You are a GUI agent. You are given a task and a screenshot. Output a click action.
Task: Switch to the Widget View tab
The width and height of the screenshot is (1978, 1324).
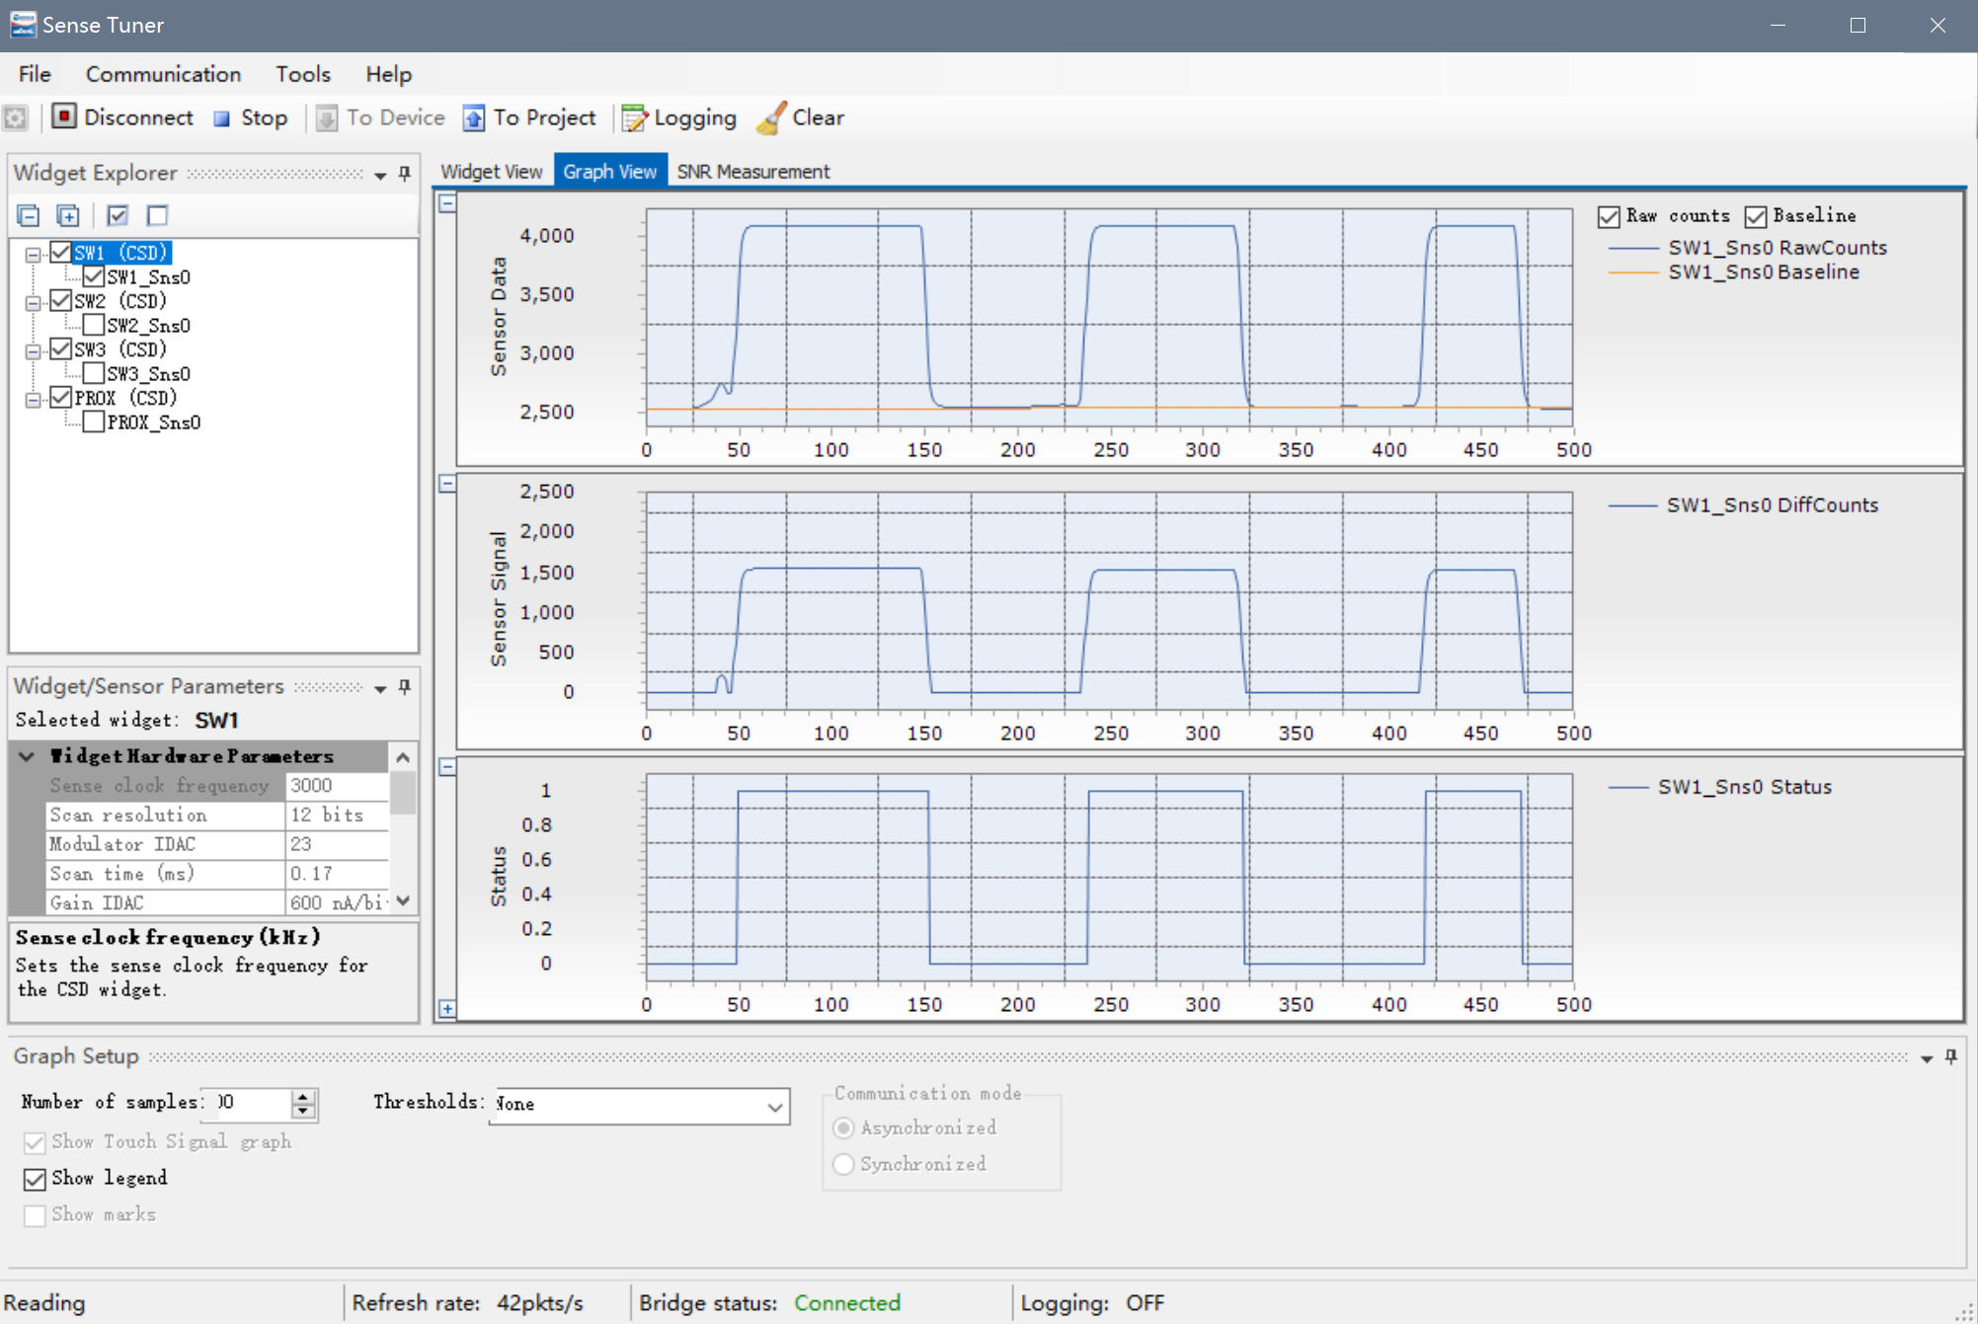(492, 171)
